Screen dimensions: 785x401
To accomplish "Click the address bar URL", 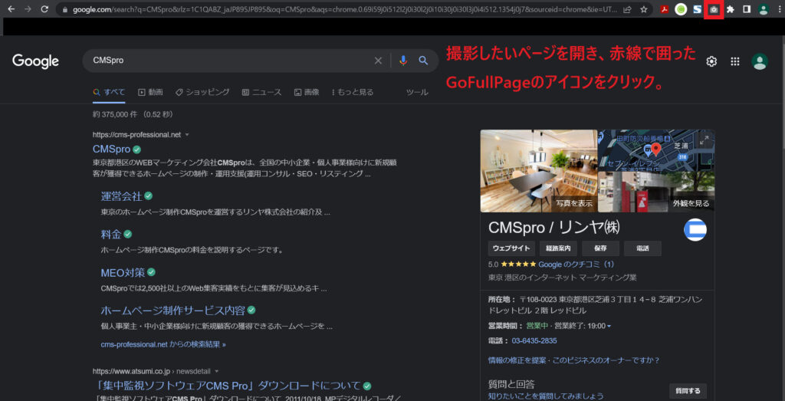I will (345, 9).
